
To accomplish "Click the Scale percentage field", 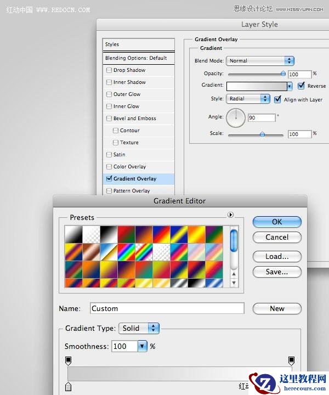I will pos(299,134).
